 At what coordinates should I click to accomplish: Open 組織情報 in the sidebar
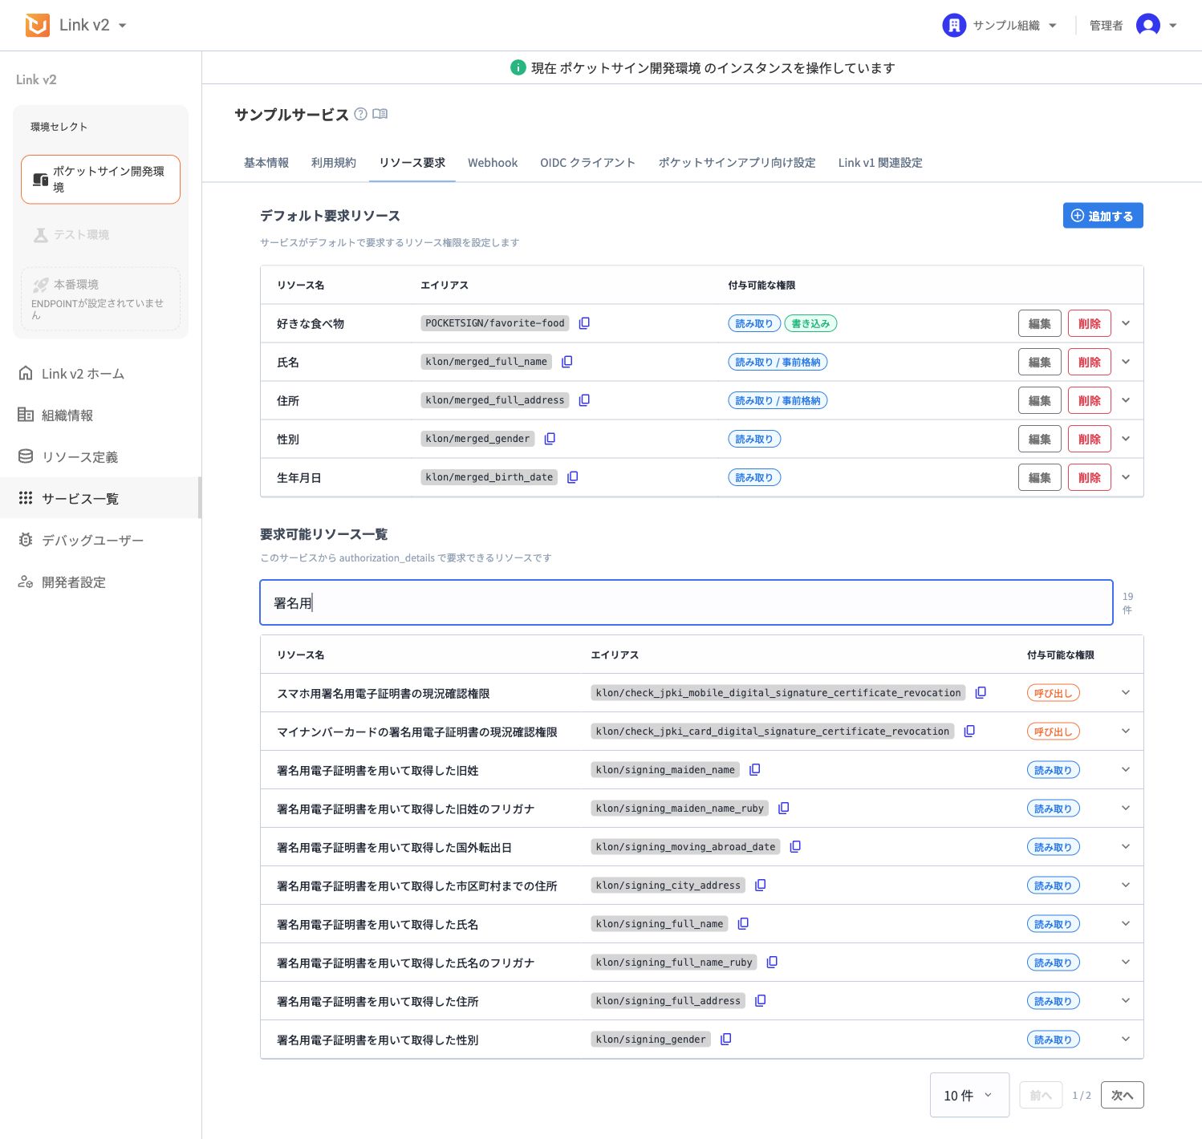[x=100, y=415]
